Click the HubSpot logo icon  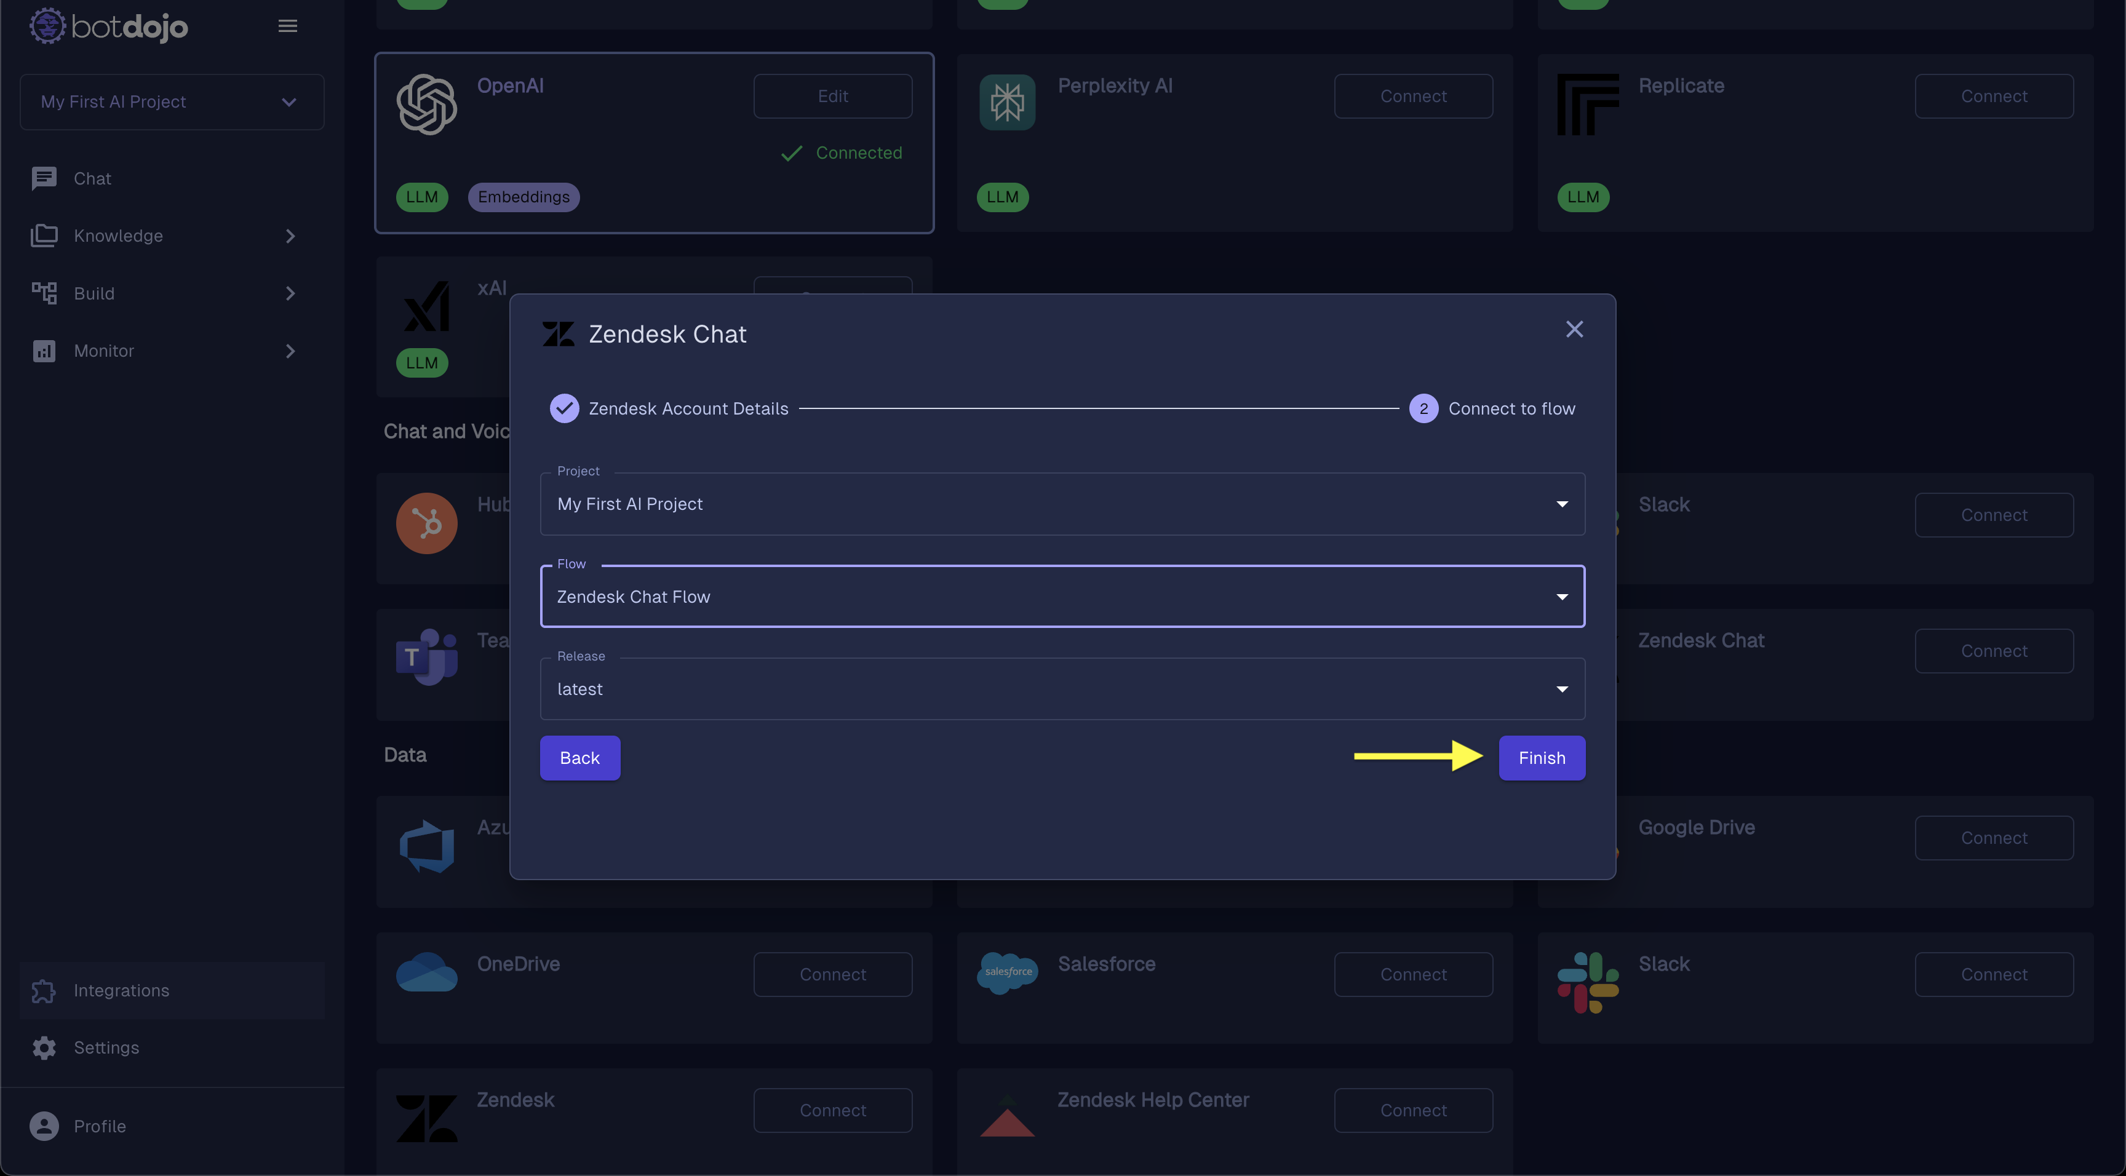coord(426,523)
